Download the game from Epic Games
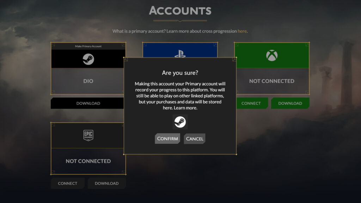The height and width of the screenshot is (203, 361). click(x=106, y=183)
